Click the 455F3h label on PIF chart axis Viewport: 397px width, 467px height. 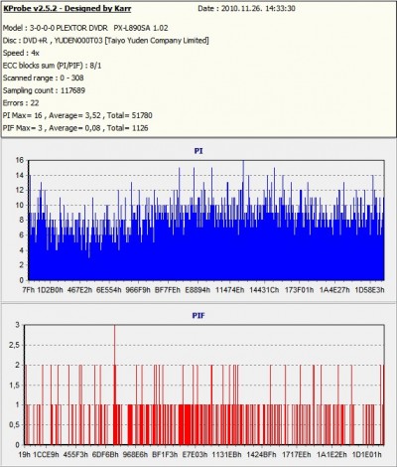tap(75, 454)
